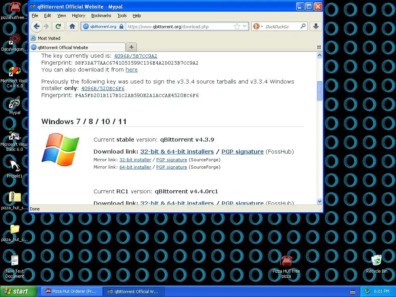Go to the browser Home page icon
The height and width of the screenshot is (297, 396).
72,26
